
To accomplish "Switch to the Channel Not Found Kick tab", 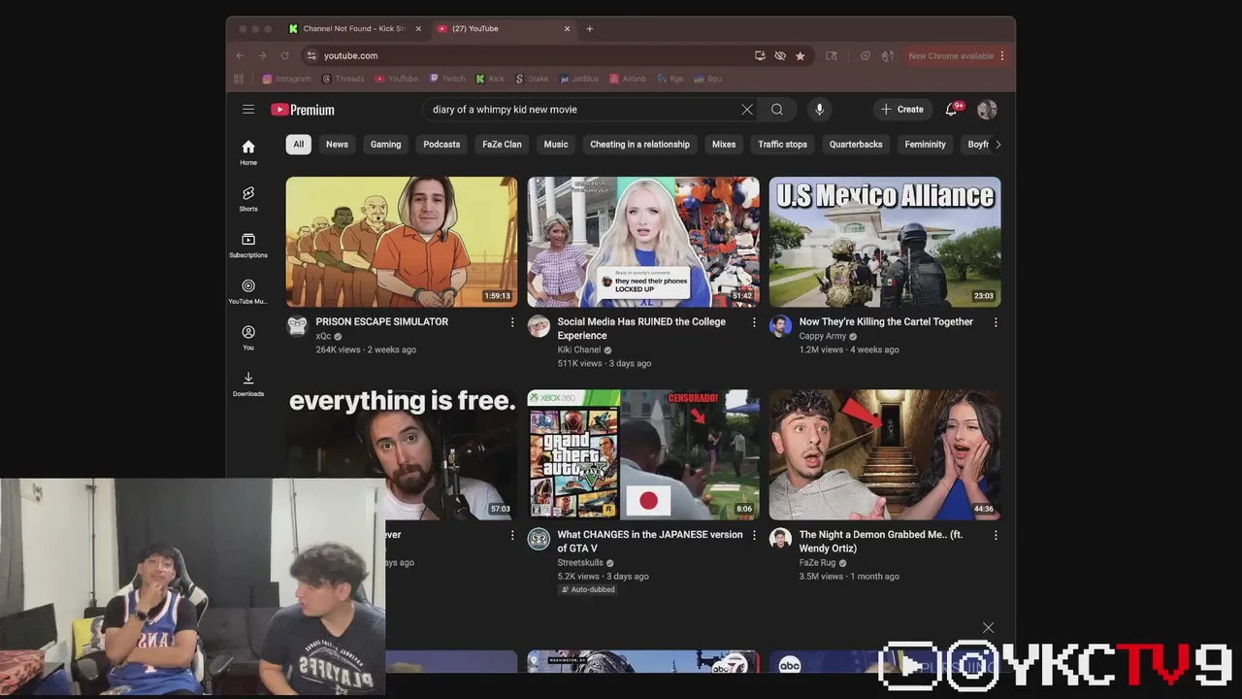I will tap(354, 29).
